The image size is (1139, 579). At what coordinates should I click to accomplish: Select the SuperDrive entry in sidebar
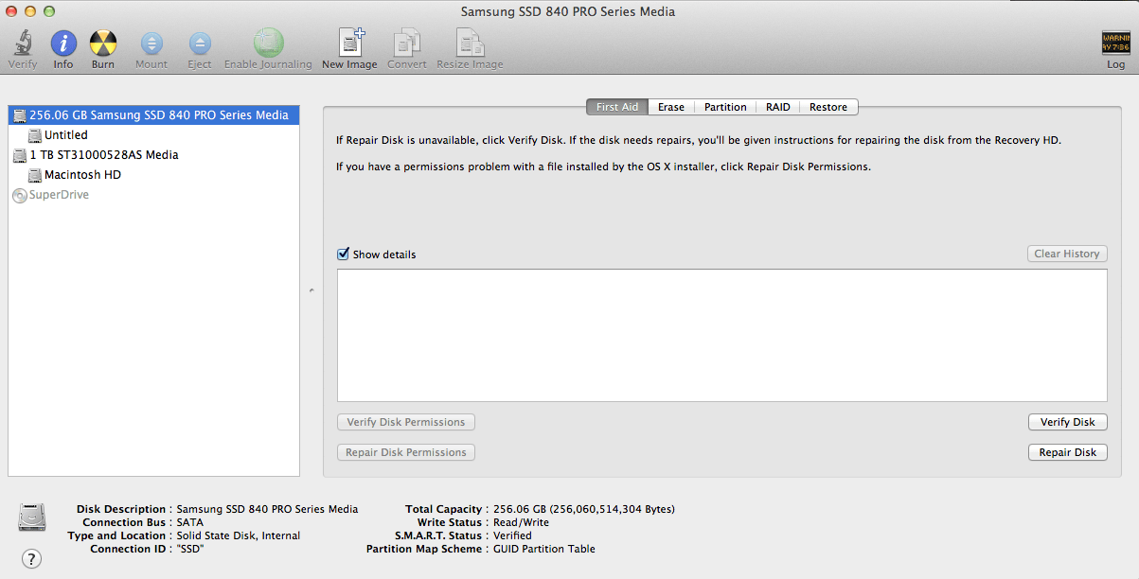[153, 195]
